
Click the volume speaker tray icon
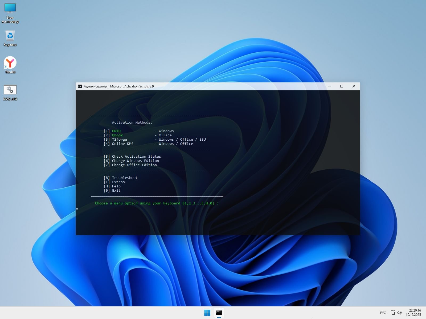(399, 313)
